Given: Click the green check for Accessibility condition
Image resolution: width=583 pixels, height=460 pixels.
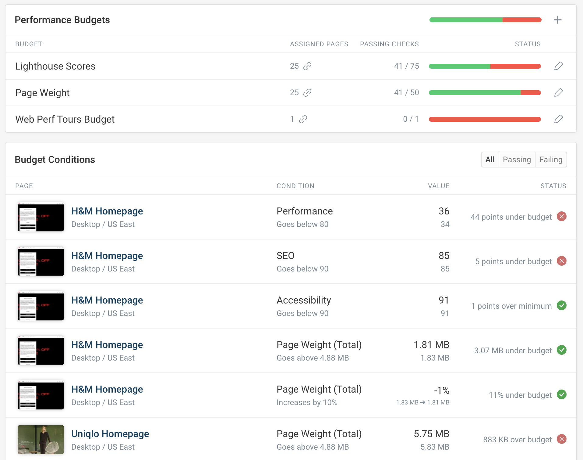Looking at the screenshot, I should tap(561, 306).
